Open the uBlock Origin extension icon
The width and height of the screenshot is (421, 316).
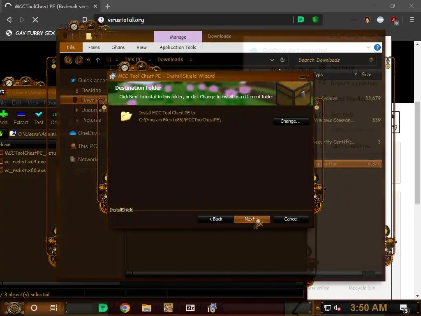coord(394,20)
